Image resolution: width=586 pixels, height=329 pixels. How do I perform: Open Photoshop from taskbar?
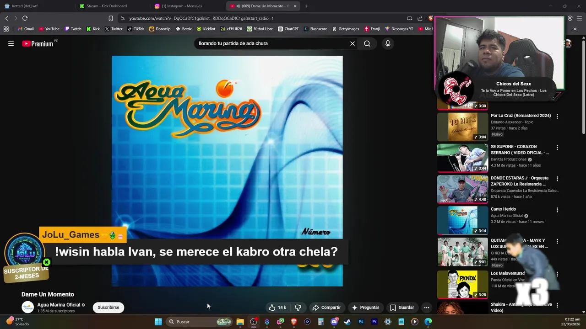pos(361,322)
